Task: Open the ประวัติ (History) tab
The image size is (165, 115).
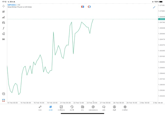Action: 72,108
